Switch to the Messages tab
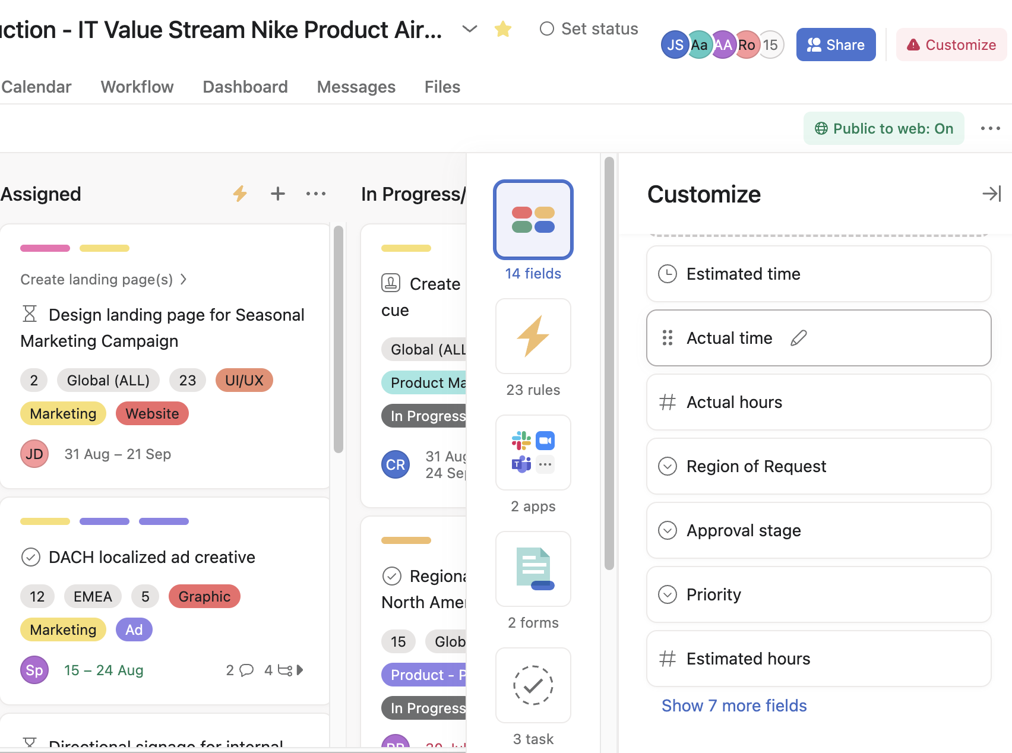Viewport: 1012px width, 753px height. (x=356, y=87)
